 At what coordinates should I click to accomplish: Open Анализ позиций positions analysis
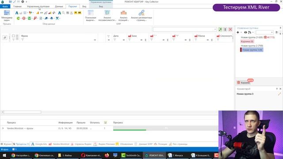124,16
